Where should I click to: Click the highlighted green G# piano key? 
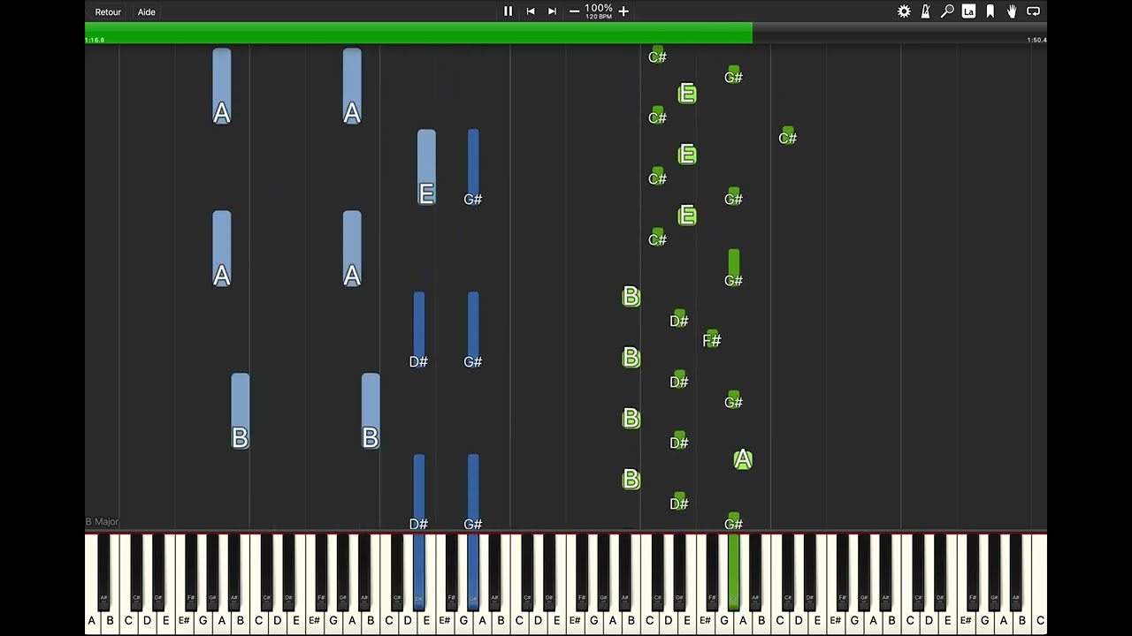733,570
